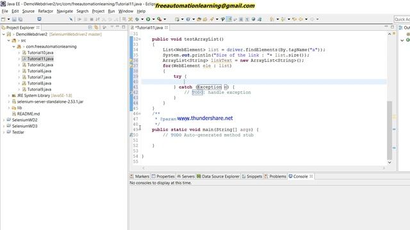Image resolution: width=410 pixels, height=230 pixels.
Task: Open the Help menu
Action: coord(141,11)
